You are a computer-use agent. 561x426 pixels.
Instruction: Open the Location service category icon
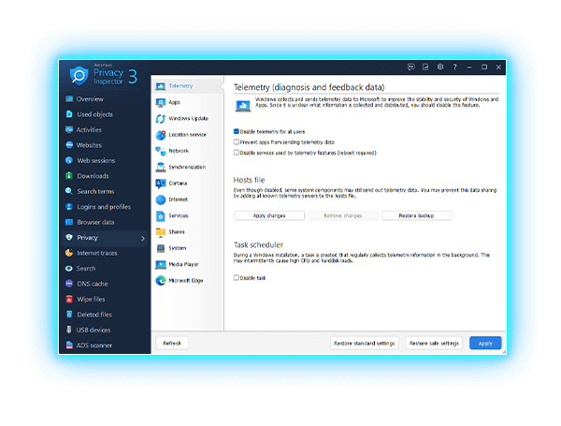coord(161,135)
